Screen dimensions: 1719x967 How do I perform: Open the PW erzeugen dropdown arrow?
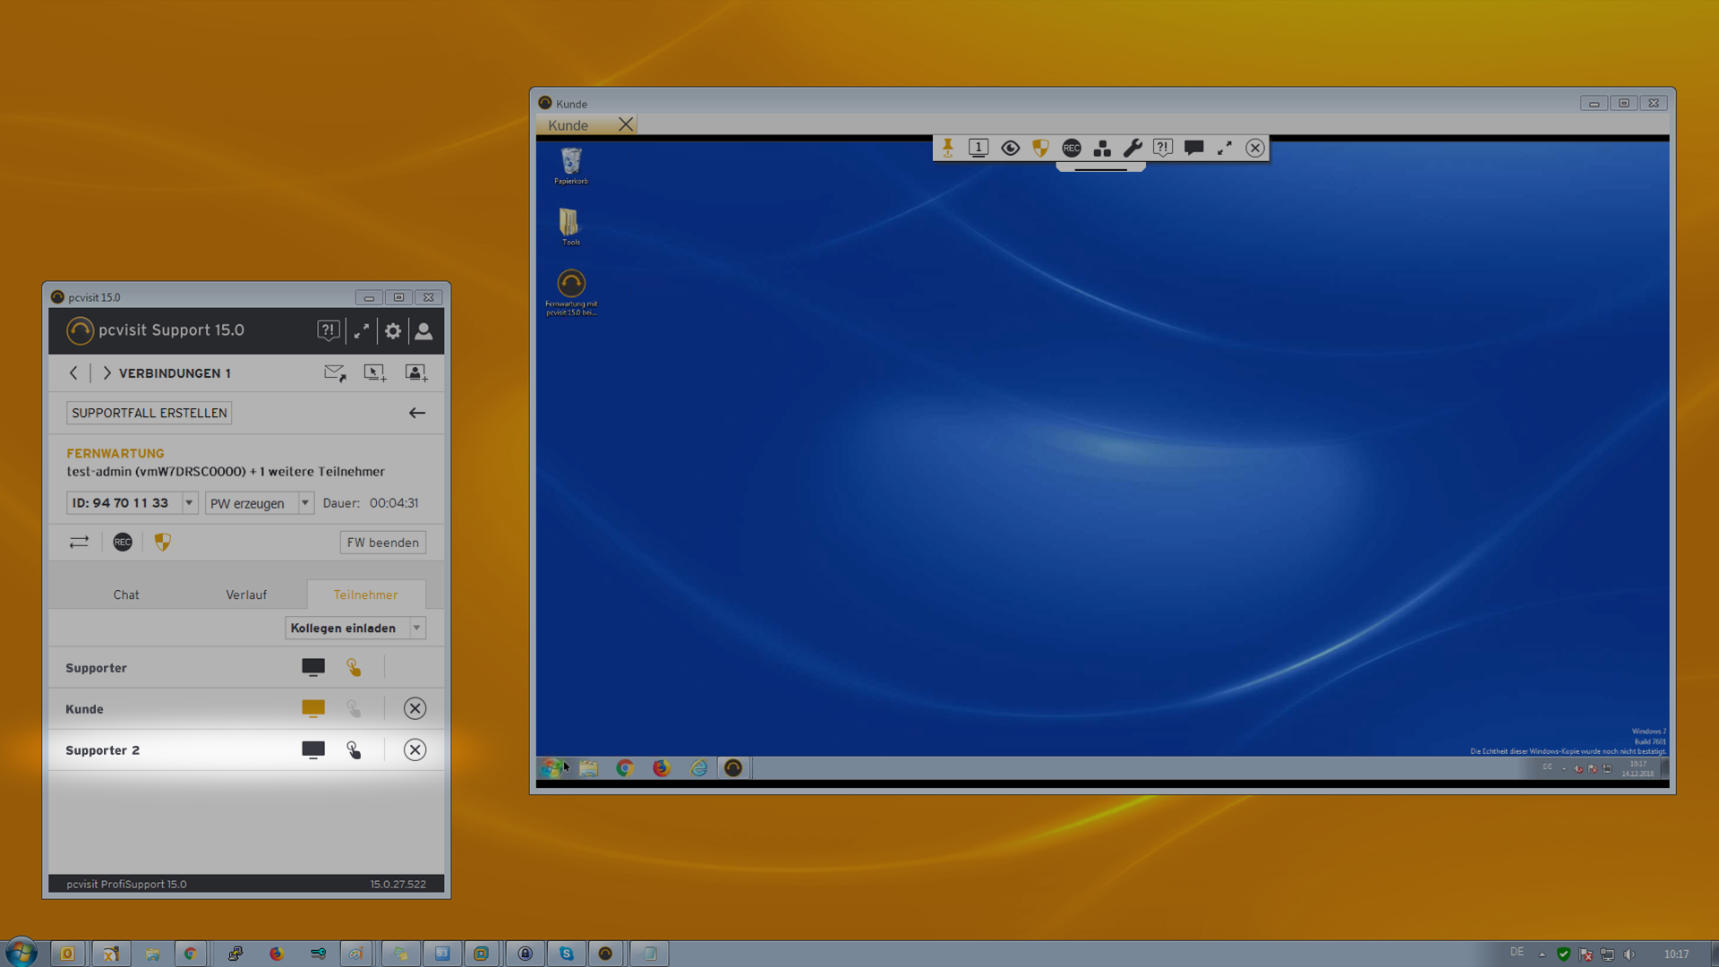pyautogui.click(x=305, y=503)
